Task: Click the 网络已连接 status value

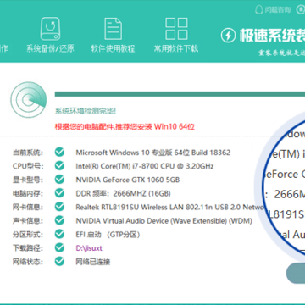Action: 93,262
